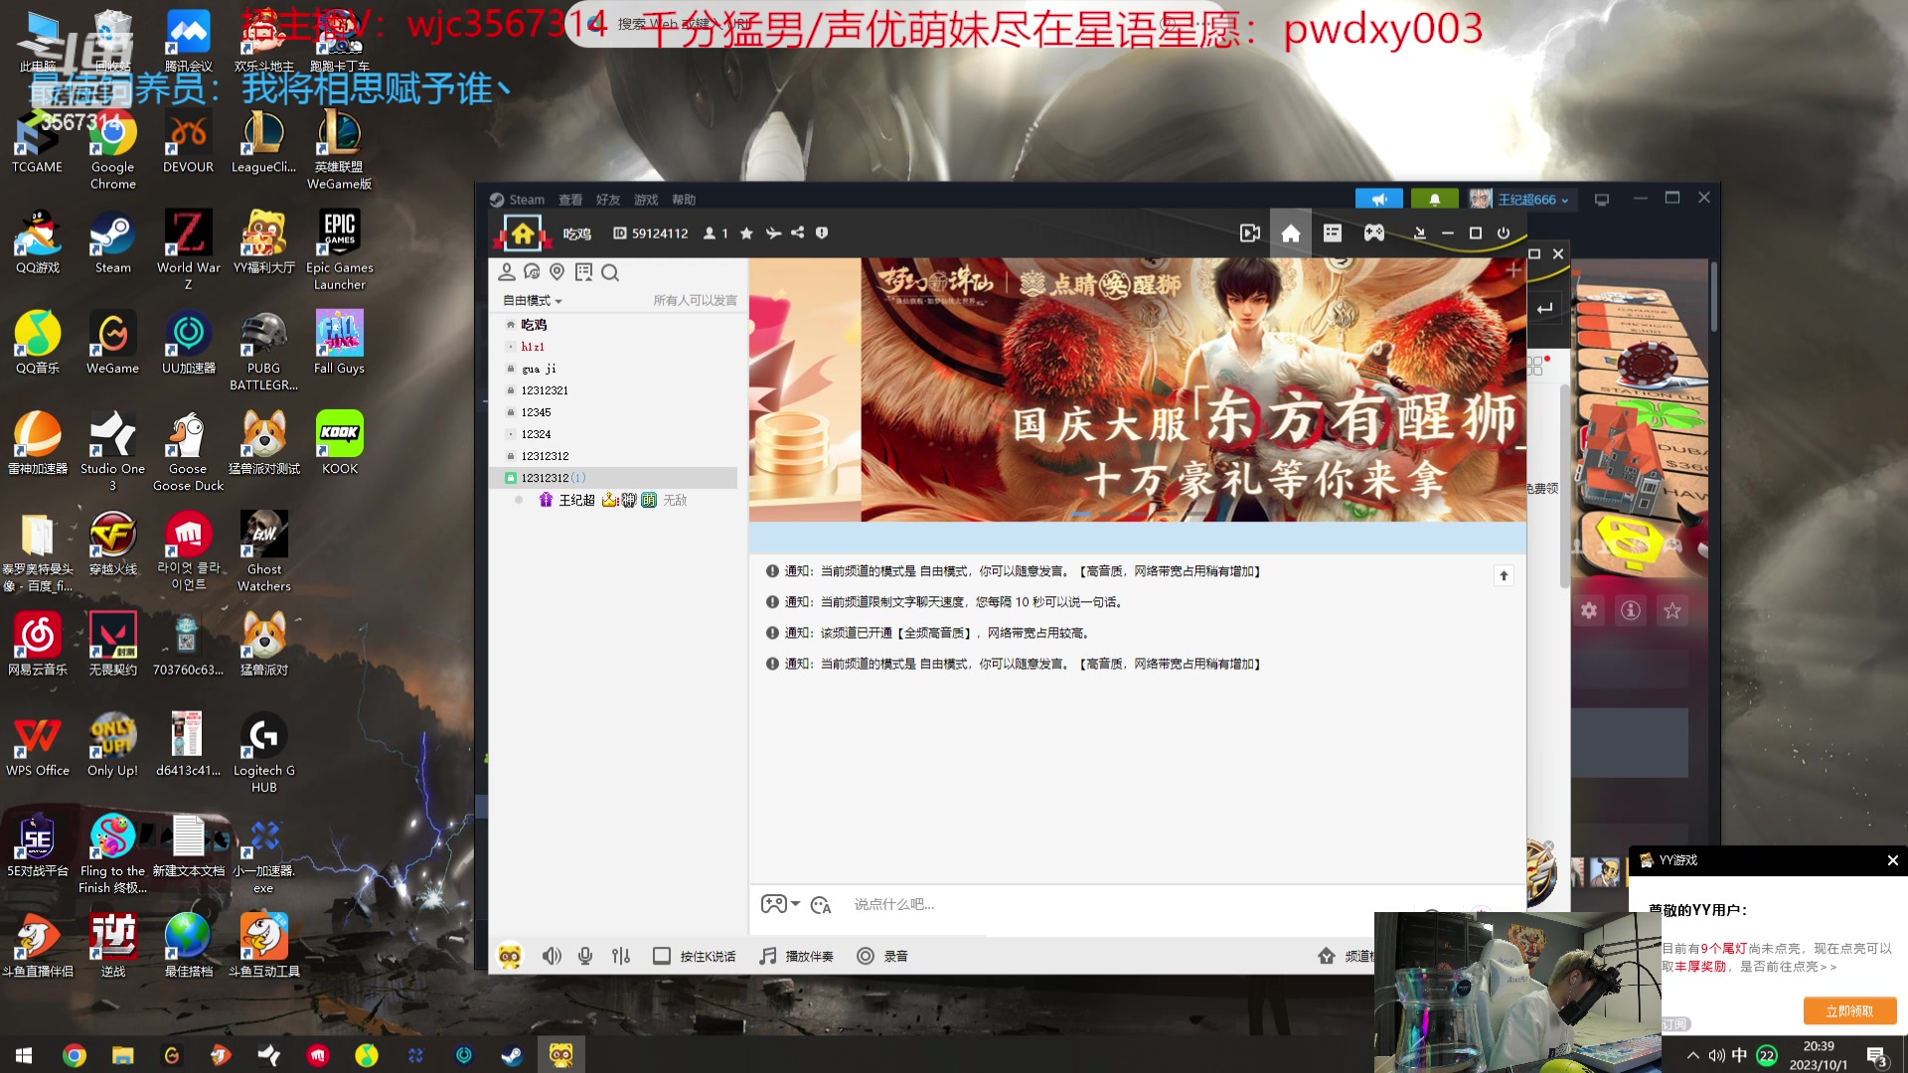Open the 查看 menu in Steam
1908x1073 pixels.
click(x=570, y=200)
